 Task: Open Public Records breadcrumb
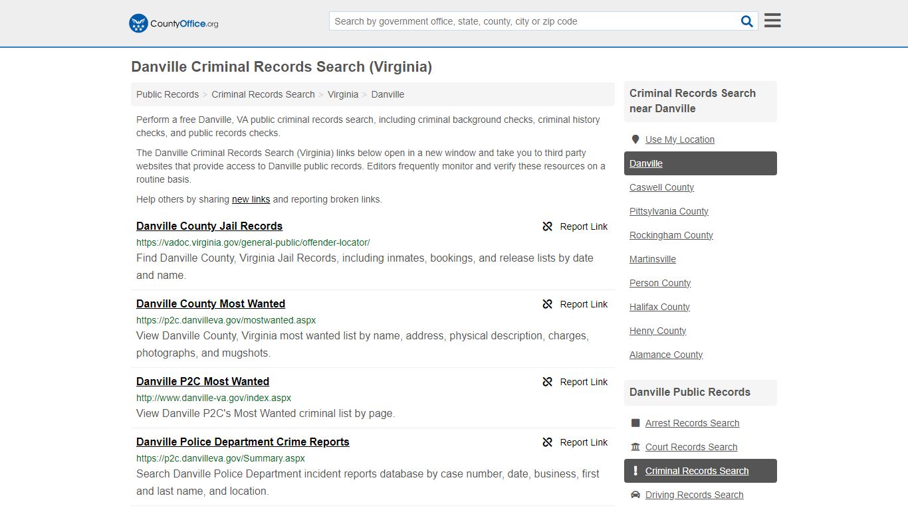(x=168, y=94)
